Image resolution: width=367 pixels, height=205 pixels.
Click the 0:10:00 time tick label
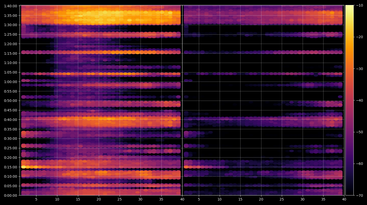click(x=11, y=176)
